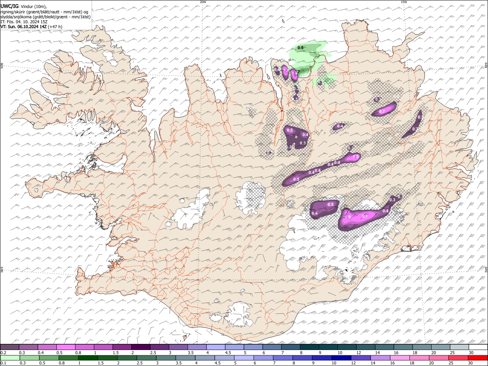Pick lower legend deep blue swatch between 10 and 12
The width and height of the screenshot is (488, 366).
tap(342, 358)
